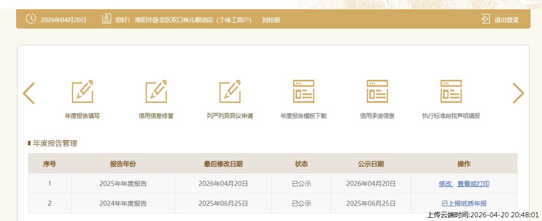The width and height of the screenshot is (542, 221).
Task: Click the 年度报告模板下载 form icon
Action: click(304, 91)
